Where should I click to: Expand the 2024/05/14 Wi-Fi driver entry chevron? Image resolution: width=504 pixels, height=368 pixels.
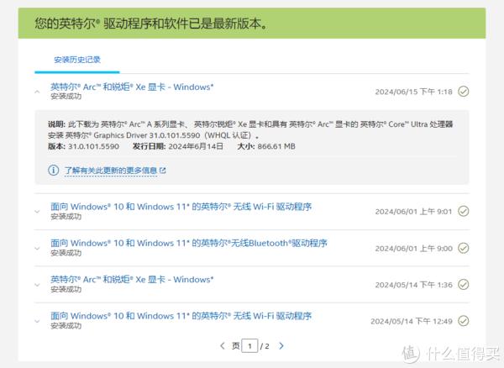(x=37, y=320)
